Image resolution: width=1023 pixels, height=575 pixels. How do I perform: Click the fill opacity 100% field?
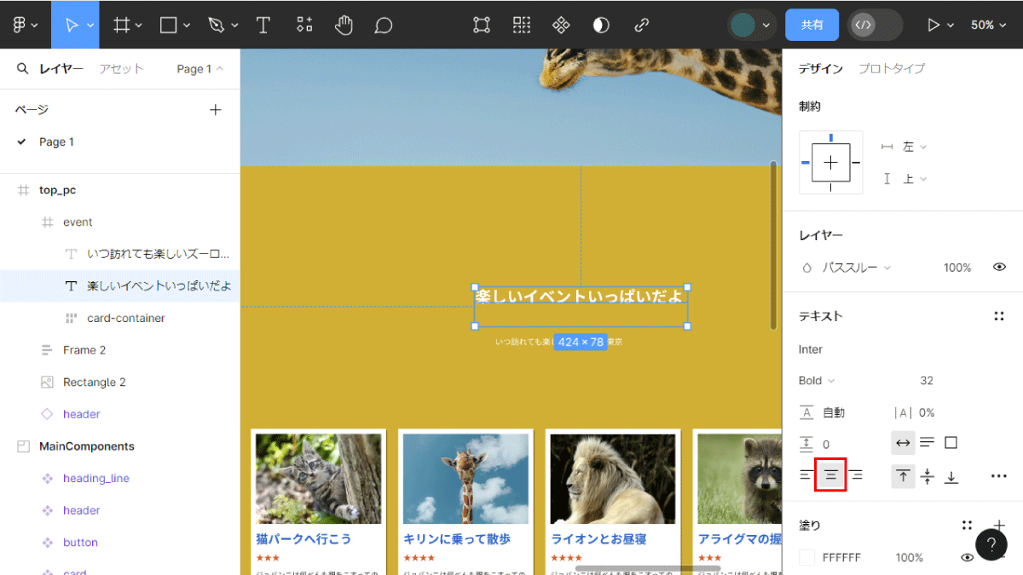tap(909, 557)
